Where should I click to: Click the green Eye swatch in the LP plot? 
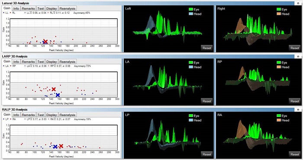[x=191, y=115]
